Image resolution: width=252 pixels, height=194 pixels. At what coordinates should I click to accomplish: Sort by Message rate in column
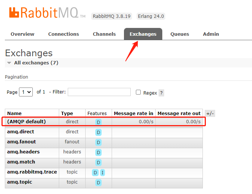pyautogui.click(x=134, y=113)
